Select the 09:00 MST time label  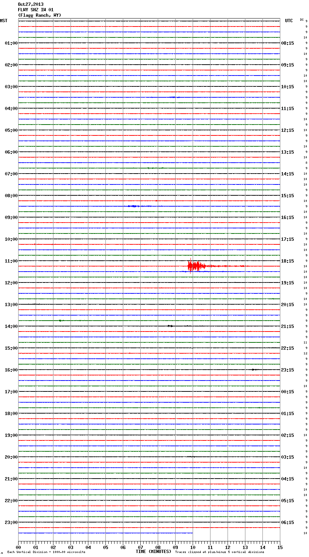click(x=11, y=217)
